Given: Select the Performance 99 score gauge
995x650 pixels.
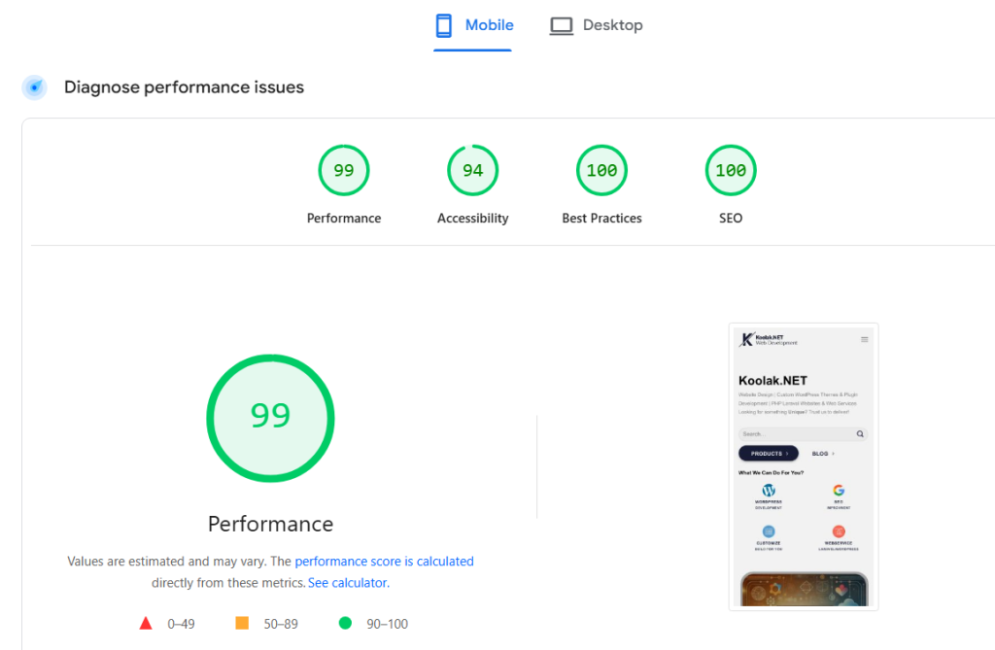Looking at the screenshot, I should click(x=344, y=170).
